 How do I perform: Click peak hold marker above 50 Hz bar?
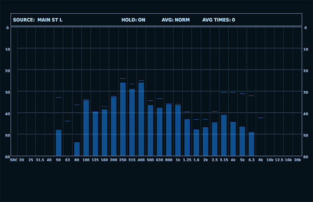[x=58, y=97]
